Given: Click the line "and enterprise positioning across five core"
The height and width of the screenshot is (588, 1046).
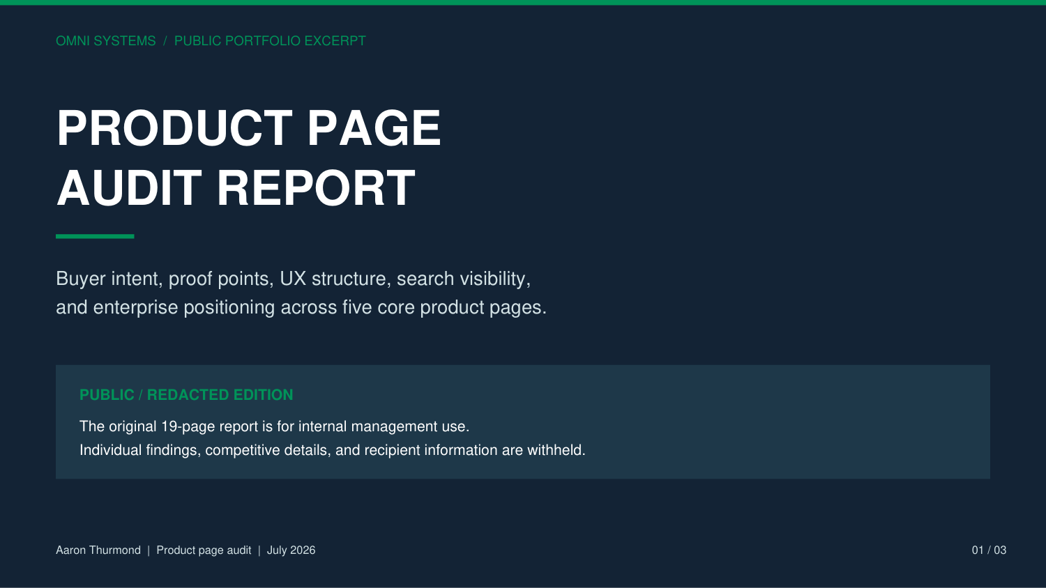Looking at the screenshot, I should pyautogui.click(x=301, y=307).
